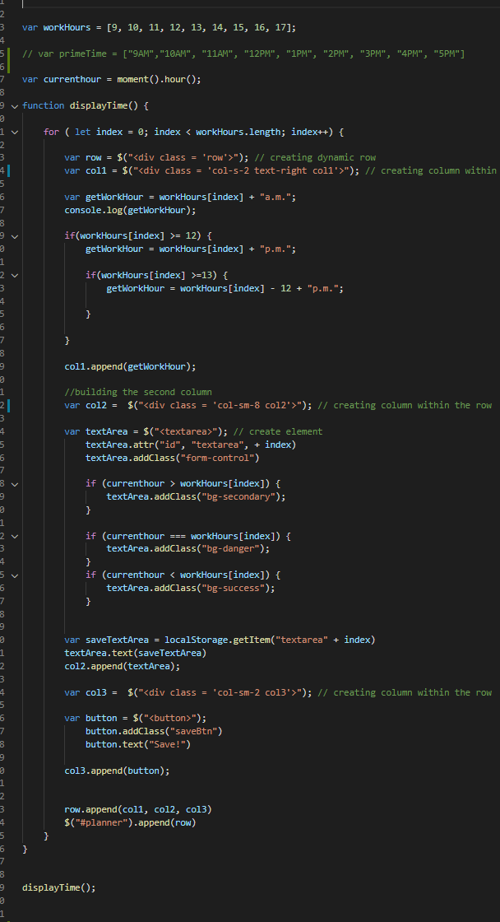Click the 'addClass("bg-secondary")' line

tap(196, 497)
